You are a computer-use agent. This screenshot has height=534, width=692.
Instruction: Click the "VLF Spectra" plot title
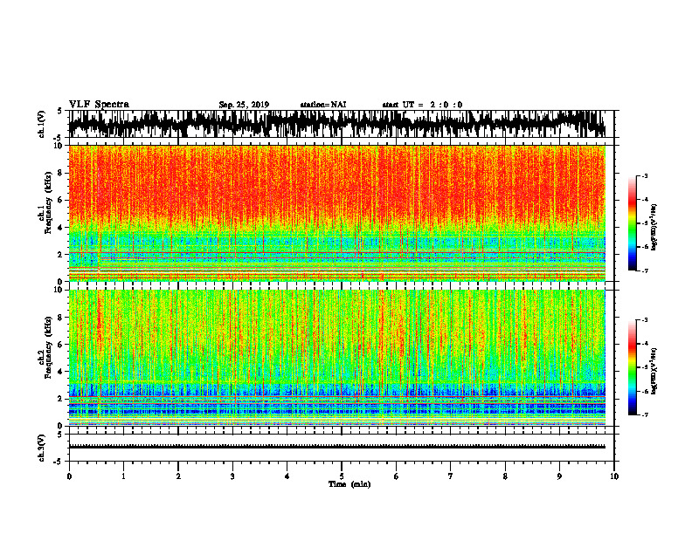click(x=99, y=105)
